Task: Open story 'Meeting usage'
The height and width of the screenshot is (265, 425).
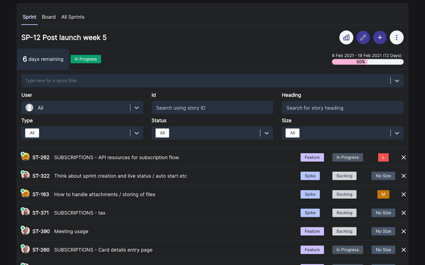Action: pos(71,232)
